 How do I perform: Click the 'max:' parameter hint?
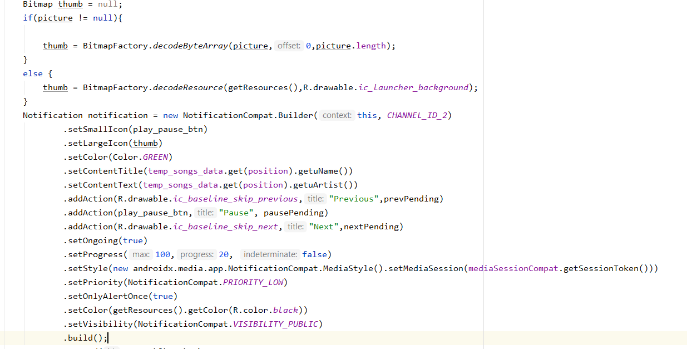pyautogui.click(x=142, y=254)
